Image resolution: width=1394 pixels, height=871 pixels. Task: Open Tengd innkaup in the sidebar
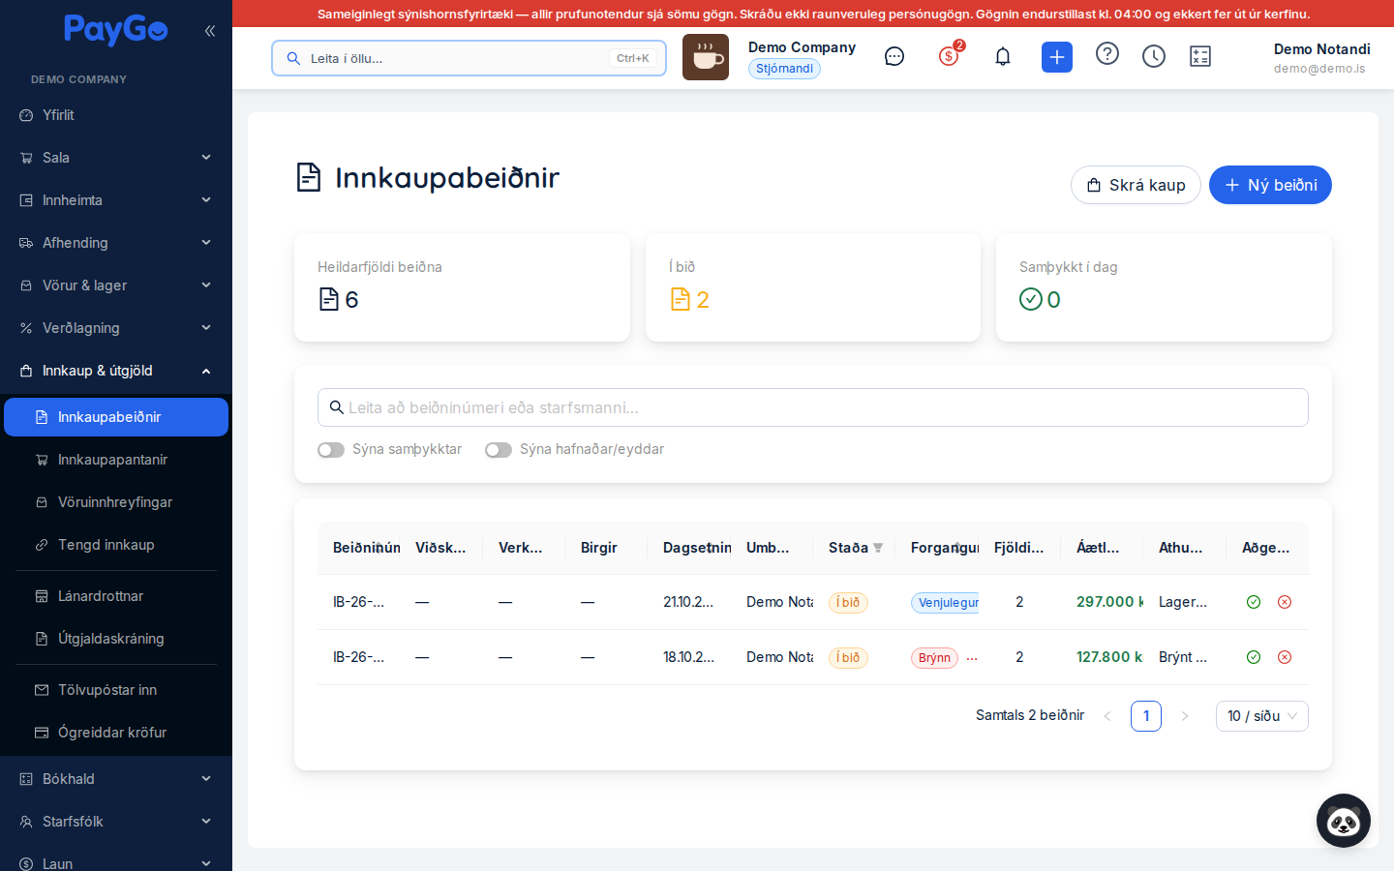tap(116, 545)
